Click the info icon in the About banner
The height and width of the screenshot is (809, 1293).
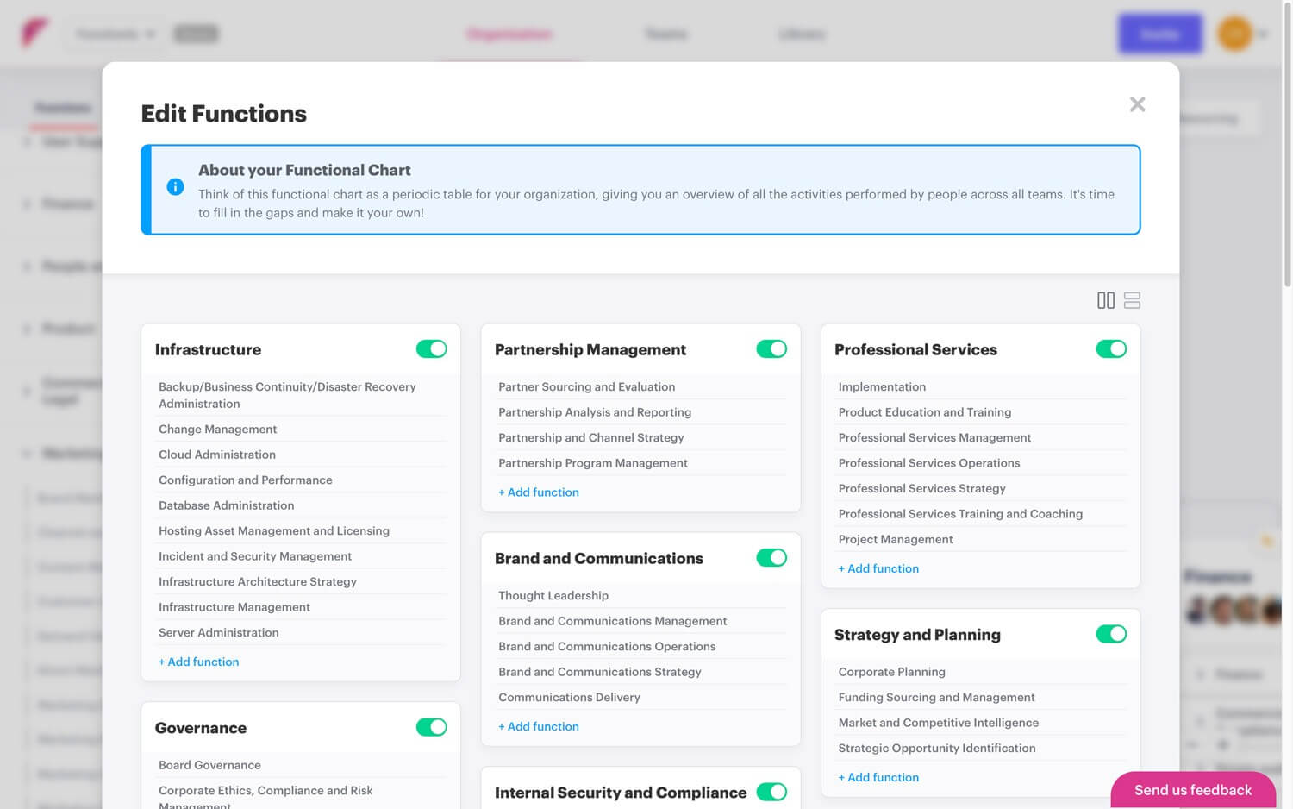tap(175, 186)
